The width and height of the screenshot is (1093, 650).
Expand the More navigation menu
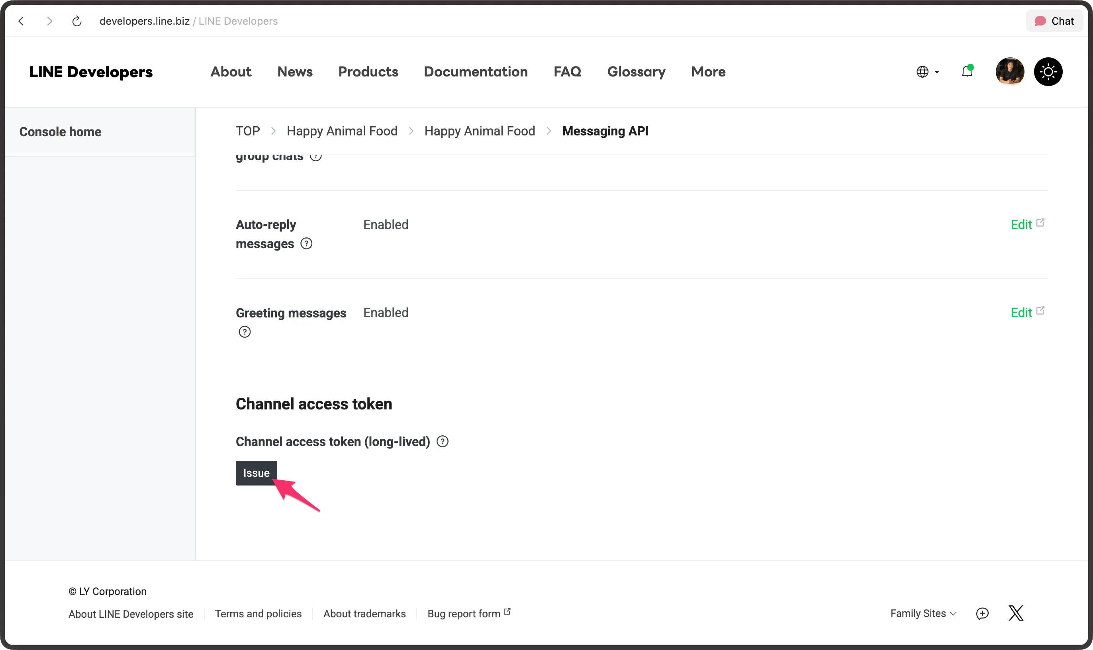pos(707,71)
